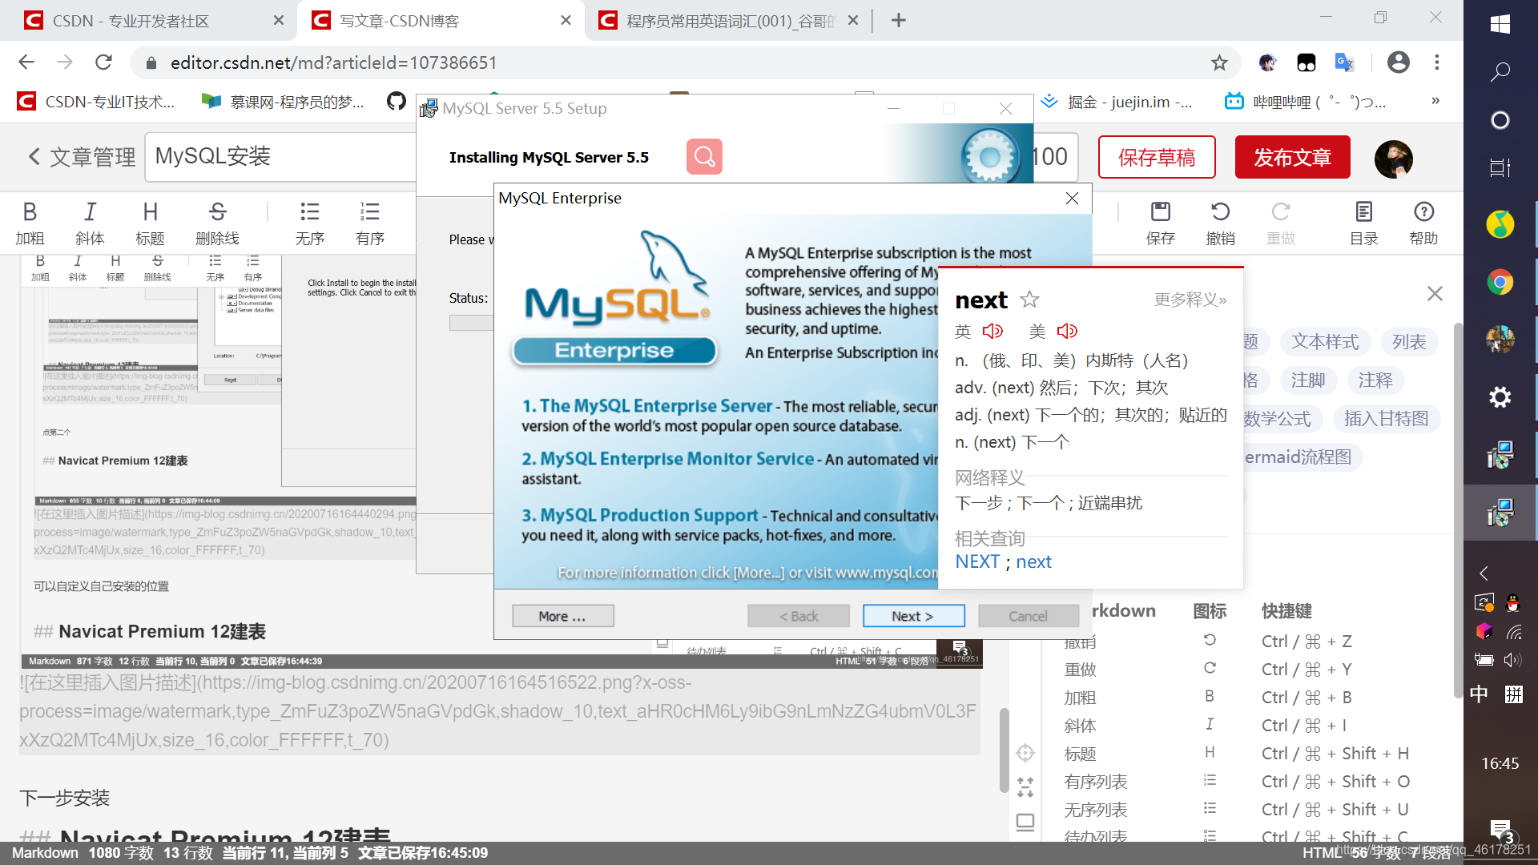Screen dimensions: 1538x865
Task: Star the word next as favorite
Action: pyautogui.click(x=1029, y=300)
